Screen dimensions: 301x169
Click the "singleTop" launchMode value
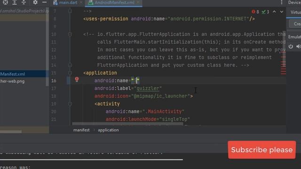174,119
